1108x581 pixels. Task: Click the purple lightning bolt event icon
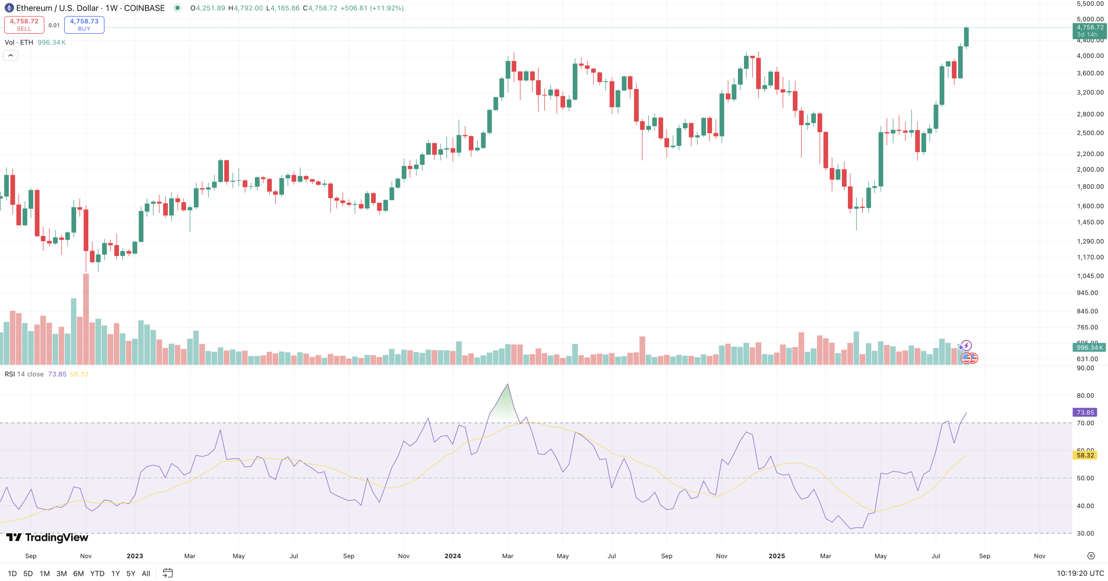point(966,345)
